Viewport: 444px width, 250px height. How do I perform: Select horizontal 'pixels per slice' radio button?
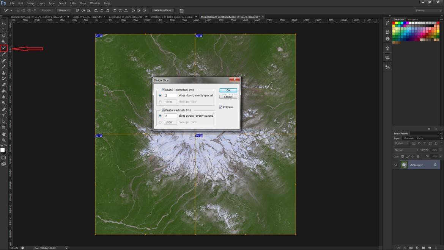coord(160,102)
